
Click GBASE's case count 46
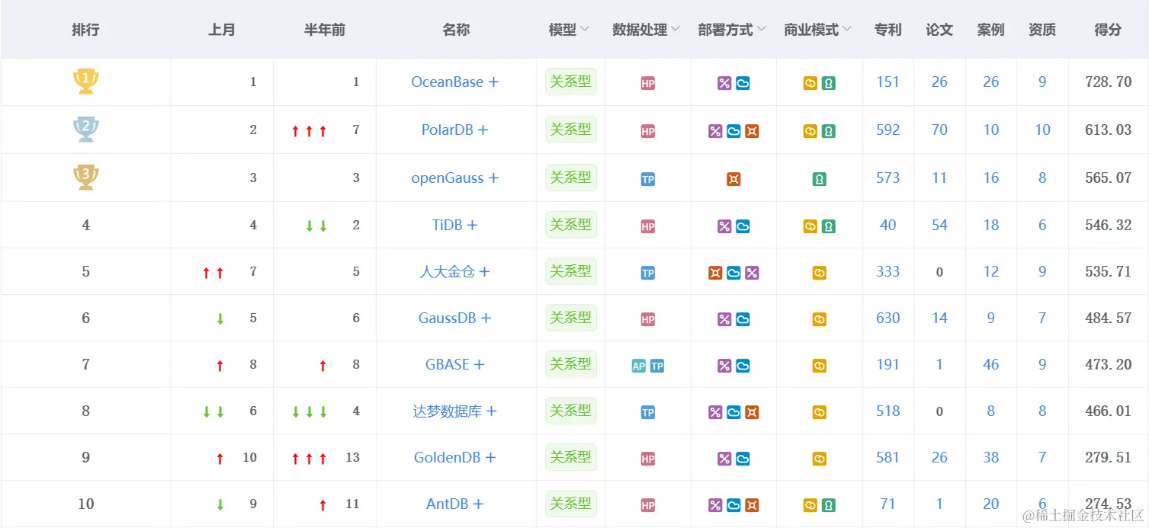point(991,365)
